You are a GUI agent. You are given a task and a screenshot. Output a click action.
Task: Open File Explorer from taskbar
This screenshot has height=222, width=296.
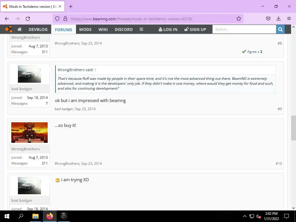(35, 216)
